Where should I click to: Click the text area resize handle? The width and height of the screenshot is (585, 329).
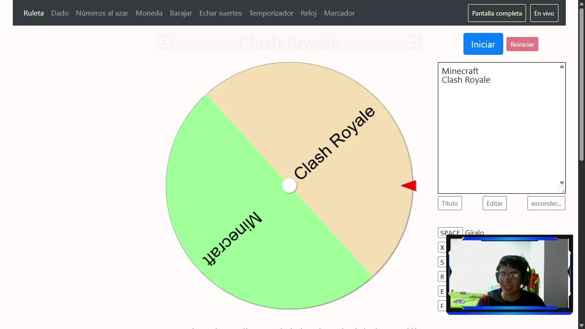(562, 190)
